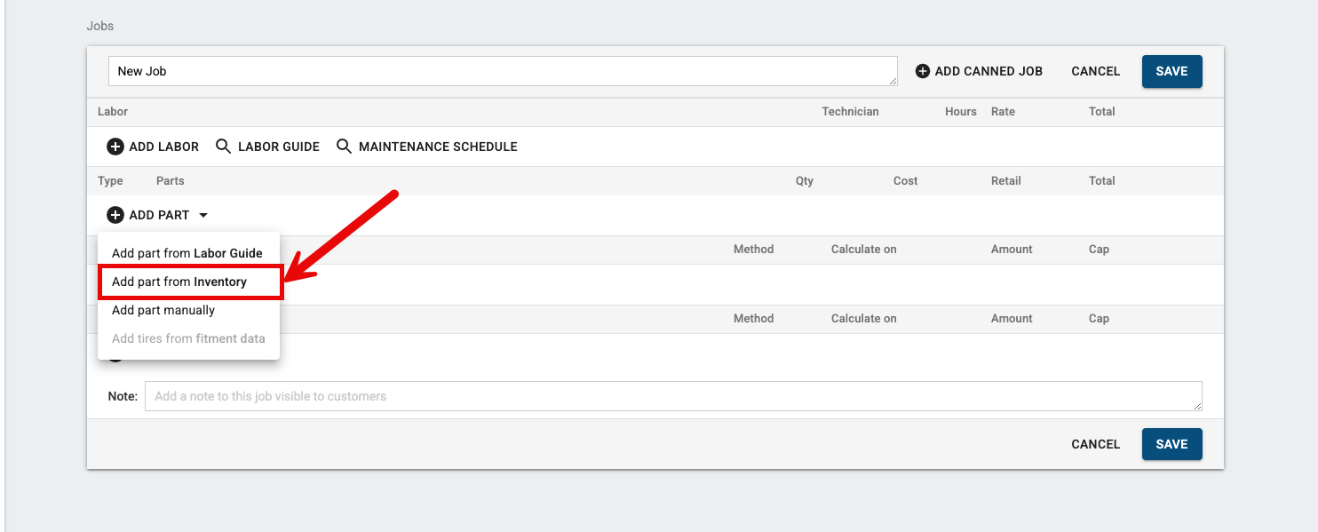Click CANCEL next to ADD CANNED JOB
This screenshot has height=532, width=1318.
coord(1095,71)
